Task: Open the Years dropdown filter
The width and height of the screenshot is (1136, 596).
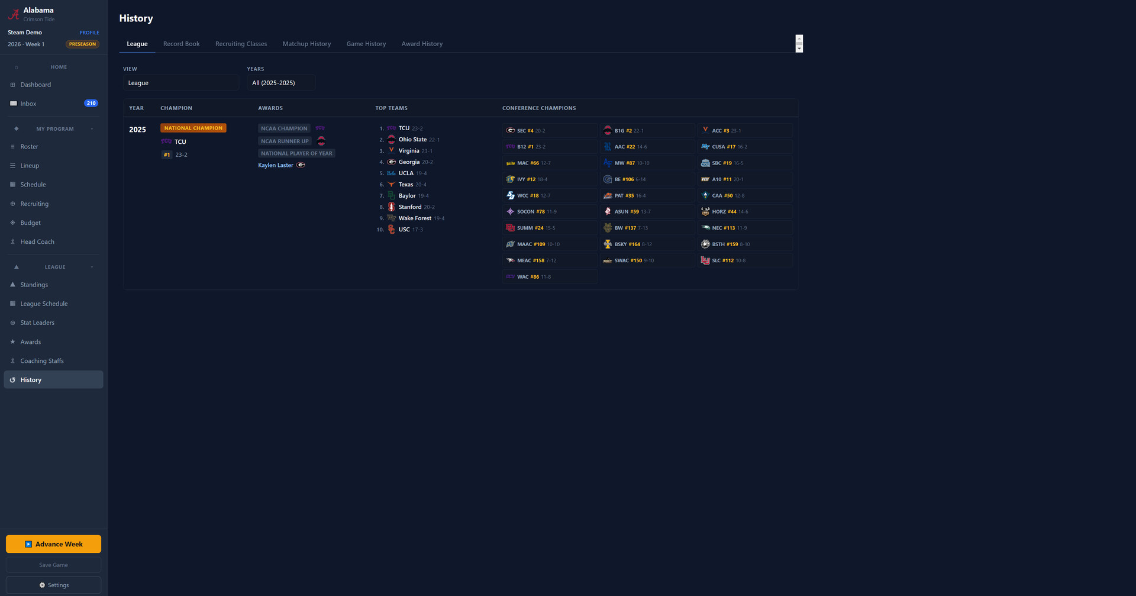Action: point(280,83)
